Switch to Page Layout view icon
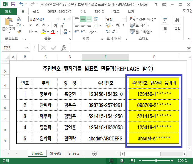 point(122,160)
